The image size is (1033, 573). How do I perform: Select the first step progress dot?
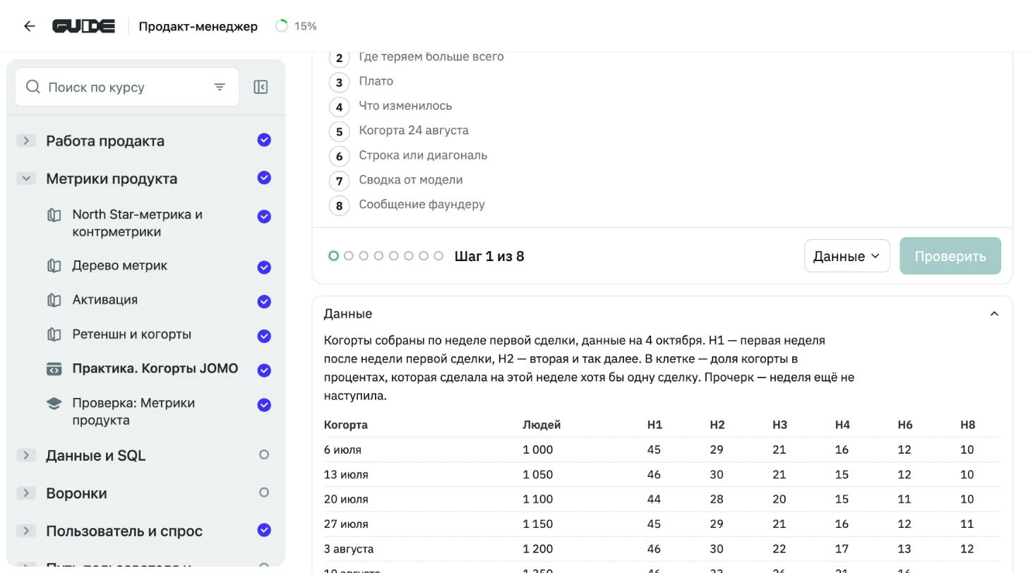click(333, 256)
